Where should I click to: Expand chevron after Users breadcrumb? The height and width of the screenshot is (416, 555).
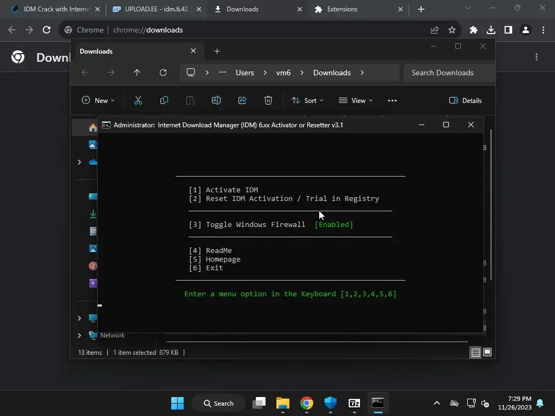(265, 73)
